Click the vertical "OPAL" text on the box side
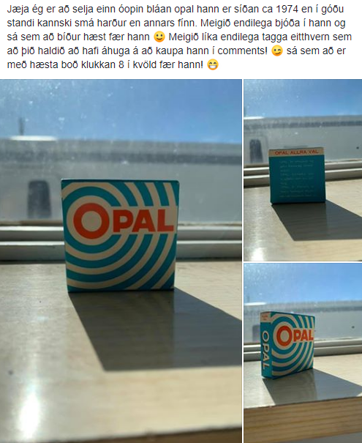362x443 pixels. click(265, 350)
